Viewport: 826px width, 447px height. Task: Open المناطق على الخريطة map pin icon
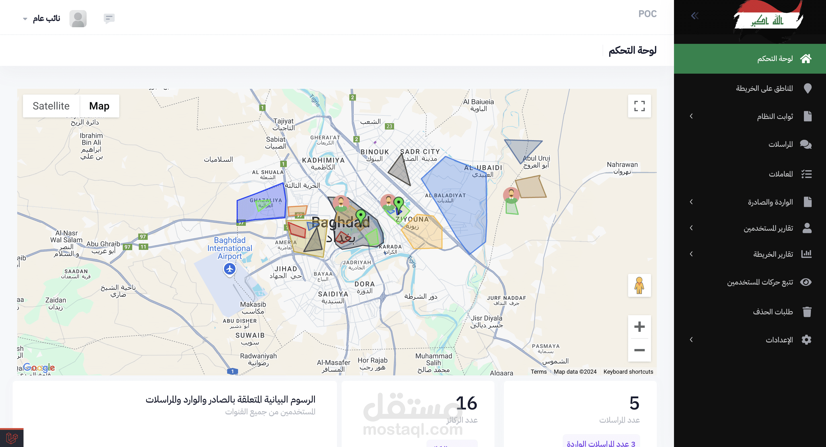807,88
